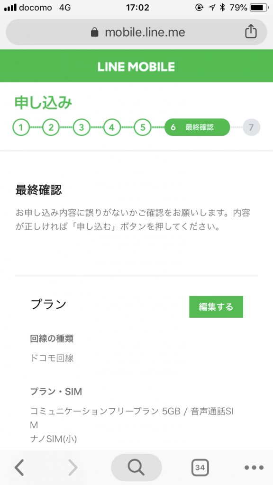This screenshot has height=485, width=273.
Task: Tap the mobile.line.me address field
Action: click(x=136, y=32)
